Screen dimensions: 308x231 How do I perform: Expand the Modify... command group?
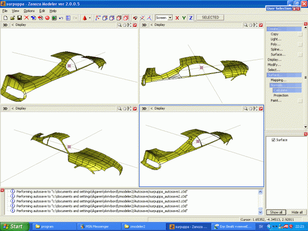point(274,65)
